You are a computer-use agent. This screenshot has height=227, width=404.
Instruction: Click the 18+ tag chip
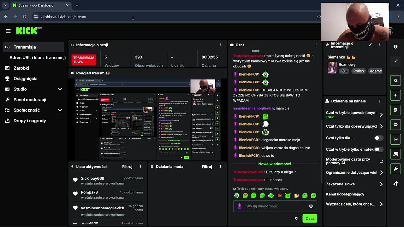tap(344, 71)
